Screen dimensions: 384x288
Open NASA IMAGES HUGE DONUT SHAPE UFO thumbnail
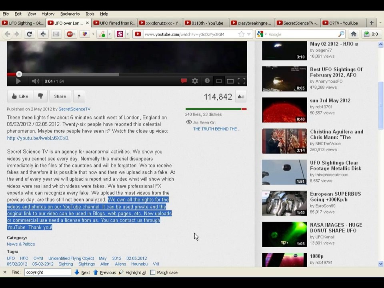[x=284, y=234]
